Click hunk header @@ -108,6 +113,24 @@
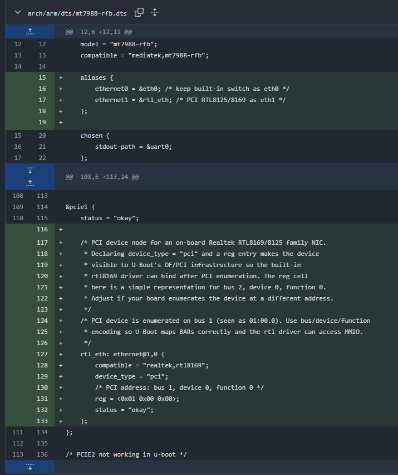 click(102, 177)
